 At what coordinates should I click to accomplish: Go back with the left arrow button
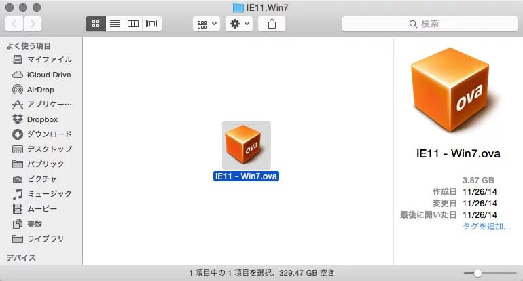pos(14,24)
